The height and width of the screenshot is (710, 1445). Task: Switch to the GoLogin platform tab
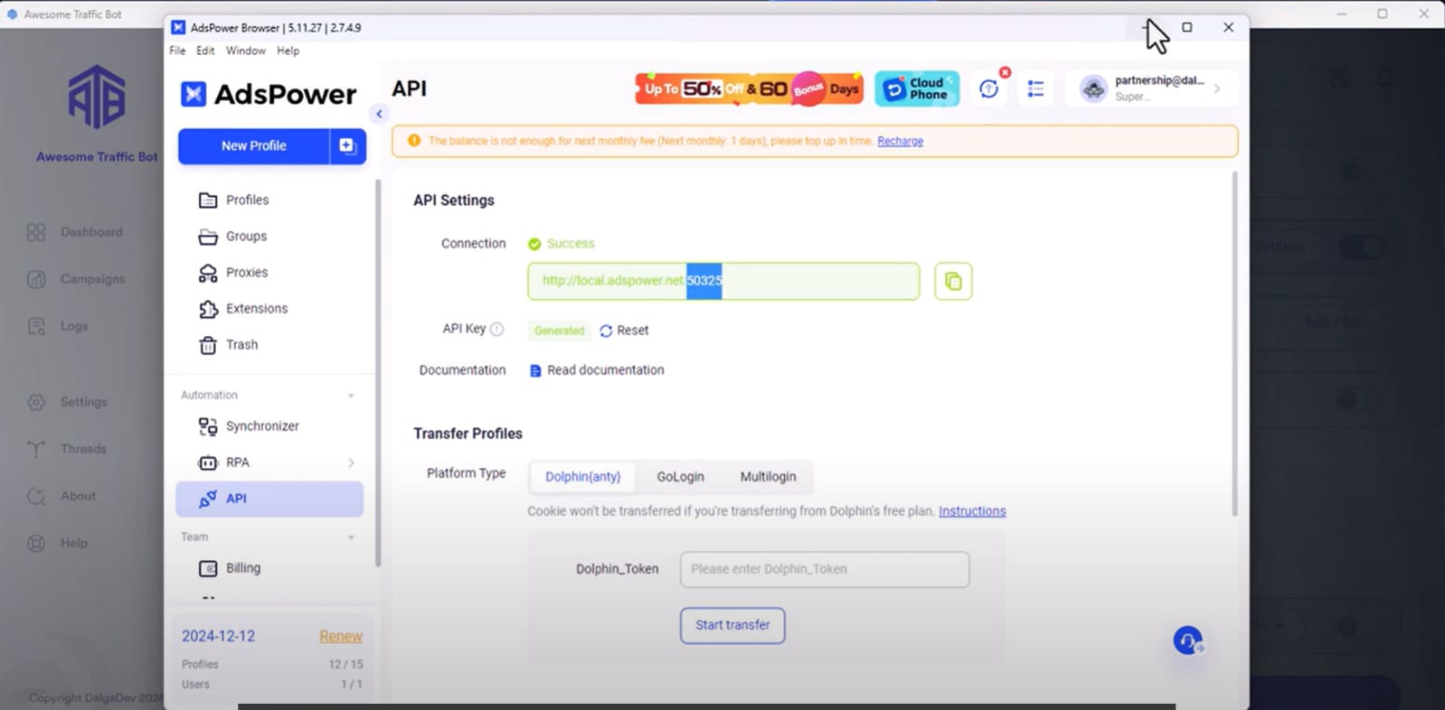(680, 477)
